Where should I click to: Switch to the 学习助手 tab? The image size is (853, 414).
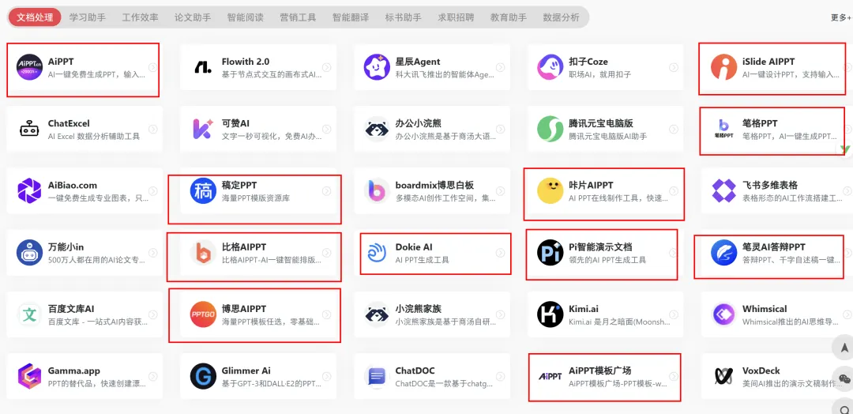click(88, 17)
